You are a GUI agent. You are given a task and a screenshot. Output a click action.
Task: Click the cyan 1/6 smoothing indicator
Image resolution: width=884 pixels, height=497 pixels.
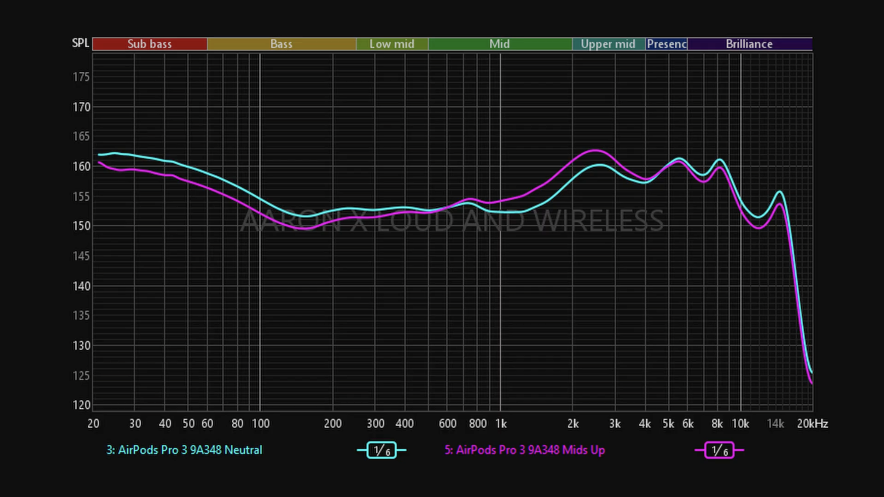point(382,450)
